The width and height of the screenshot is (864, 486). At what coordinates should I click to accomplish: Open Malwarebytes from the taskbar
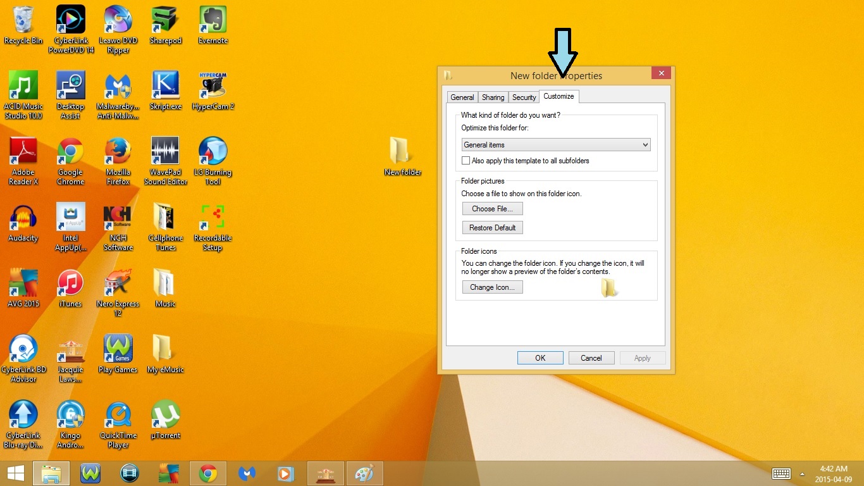tap(247, 473)
